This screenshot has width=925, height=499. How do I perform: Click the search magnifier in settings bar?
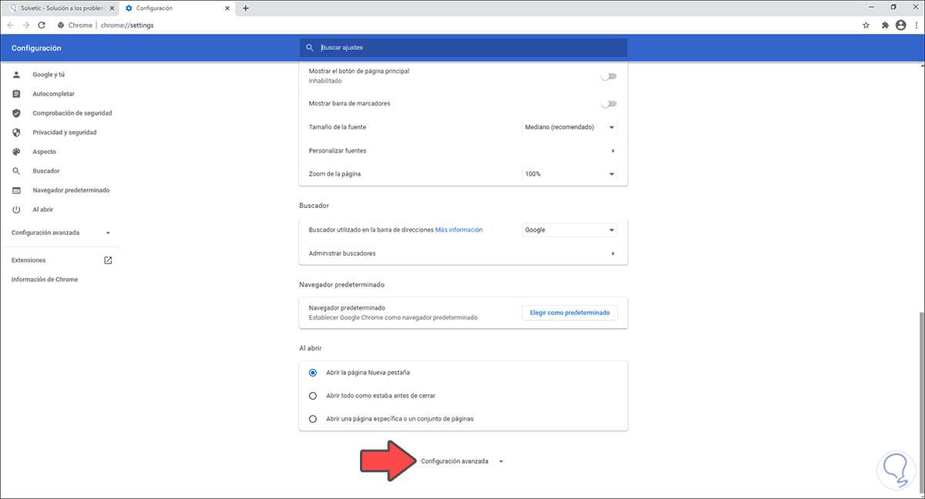[x=310, y=48]
